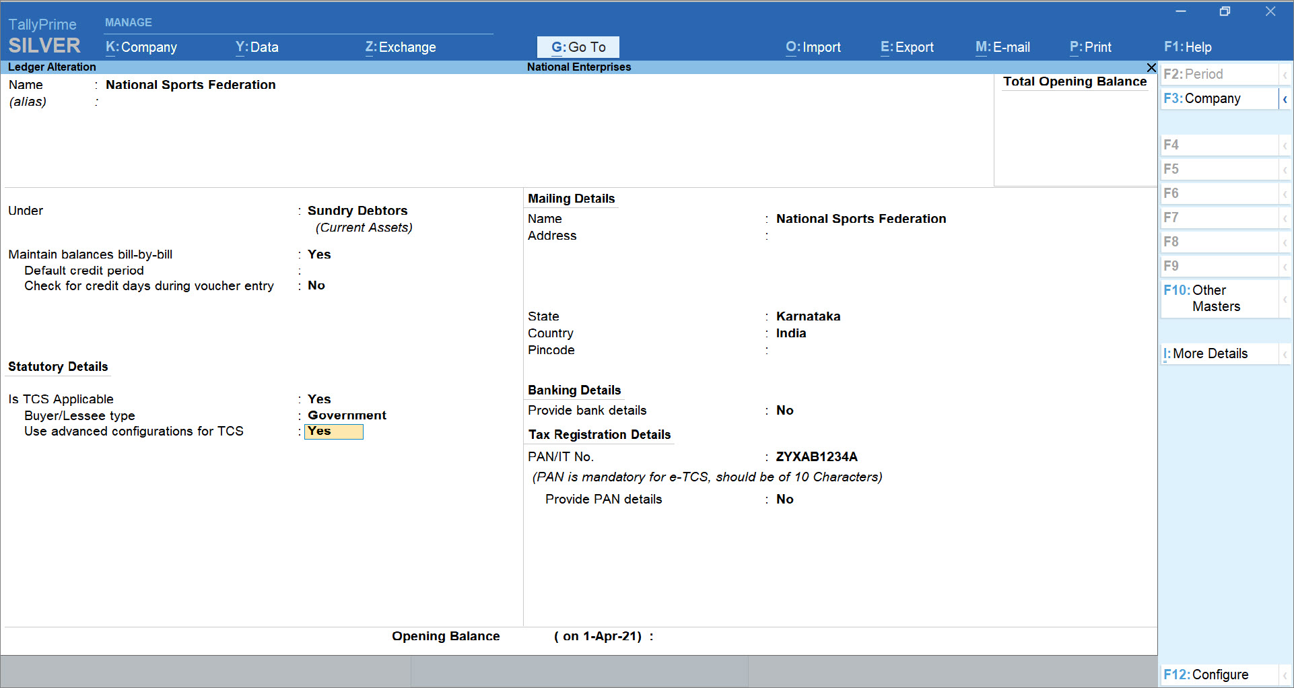Click the Statutory Details heading
Image resolution: width=1294 pixels, height=688 pixels.
click(x=58, y=367)
